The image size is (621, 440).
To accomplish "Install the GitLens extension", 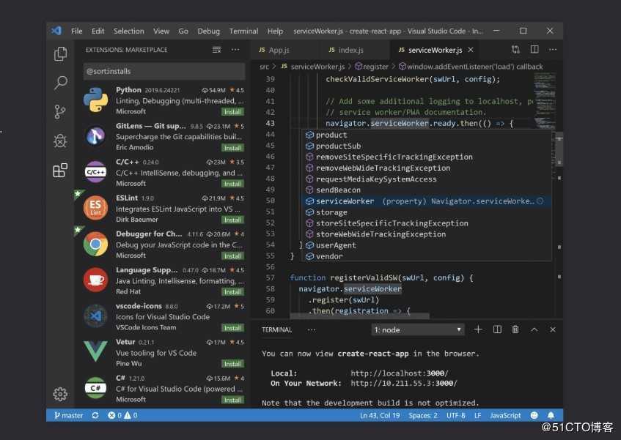I will (x=232, y=148).
